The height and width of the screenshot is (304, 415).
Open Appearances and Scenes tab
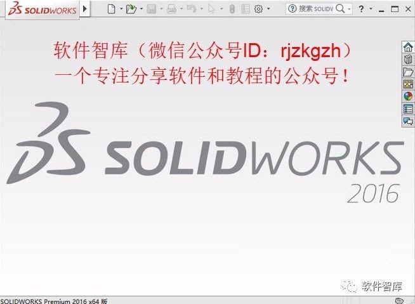pyautogui.click(x=408, y=96)
